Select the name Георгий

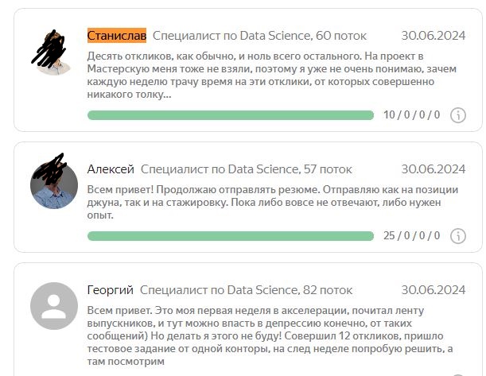110,290
